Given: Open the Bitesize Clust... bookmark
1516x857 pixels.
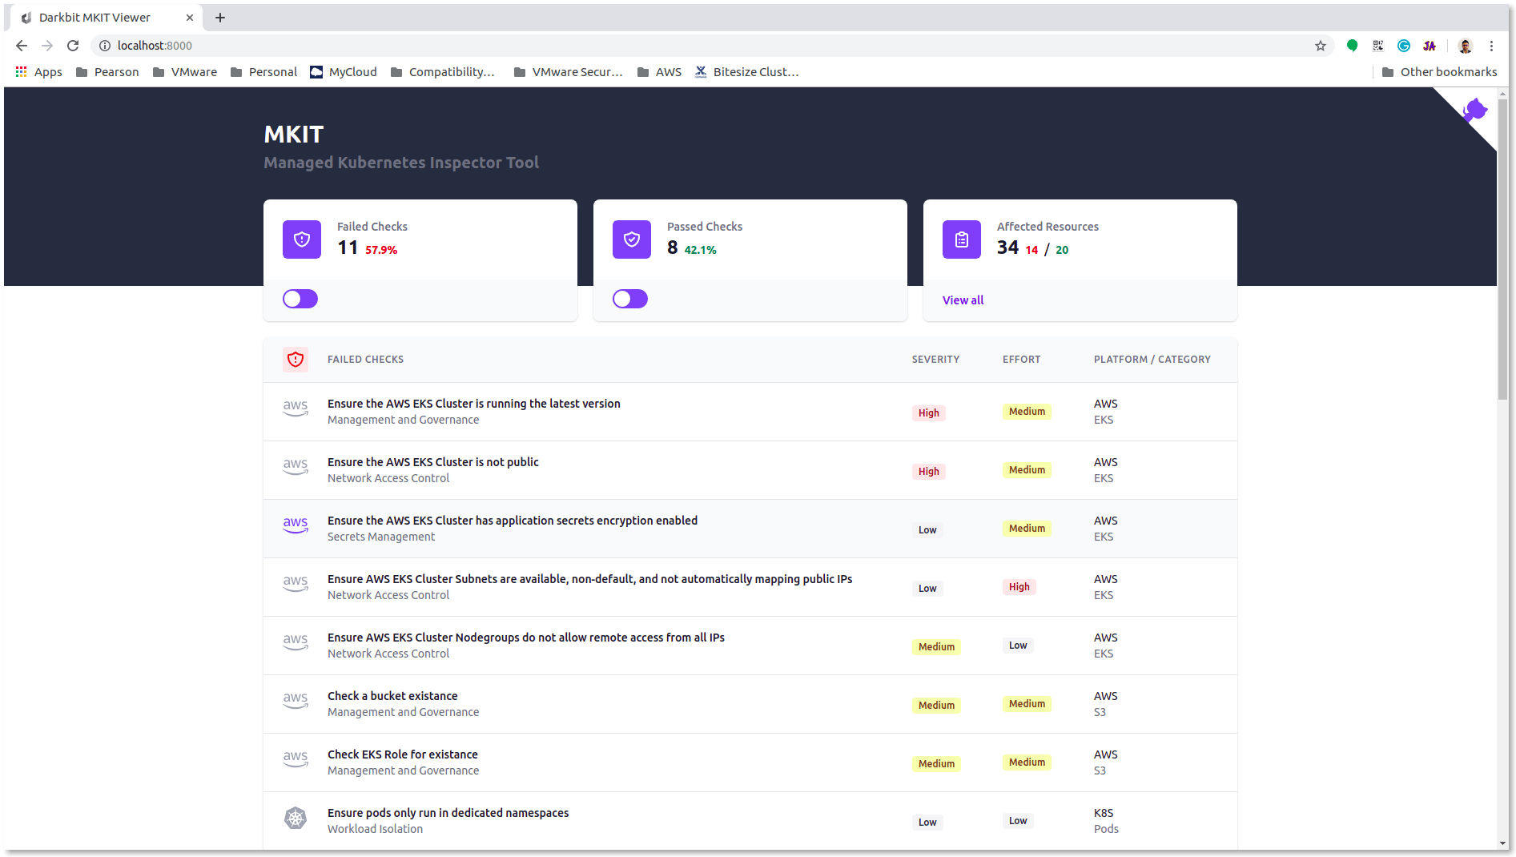Looking at the screenshot, I should pos(746,72).
